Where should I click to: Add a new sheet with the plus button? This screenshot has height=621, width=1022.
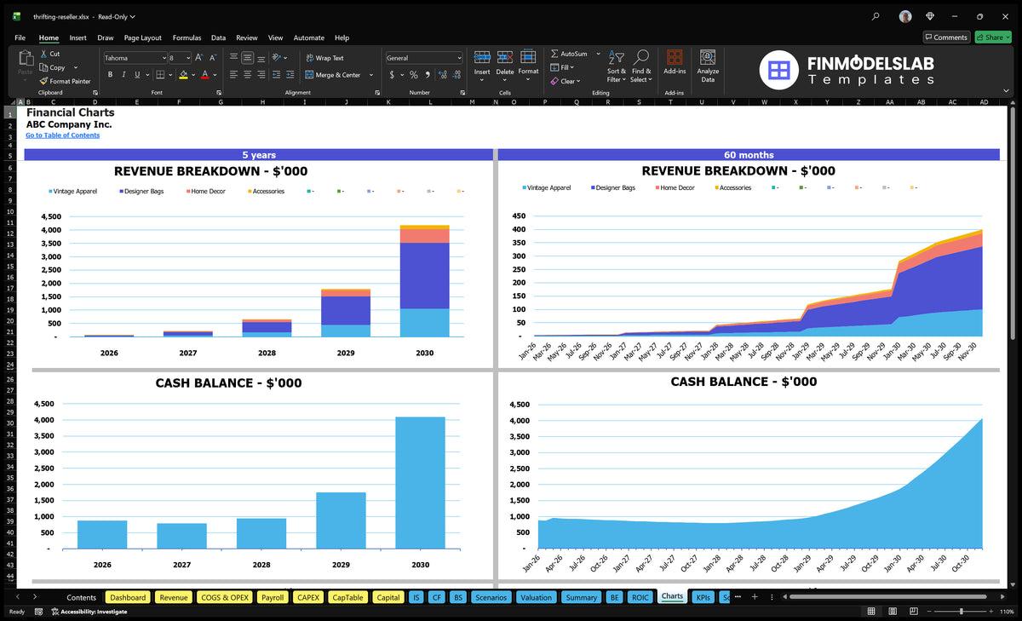754,597
